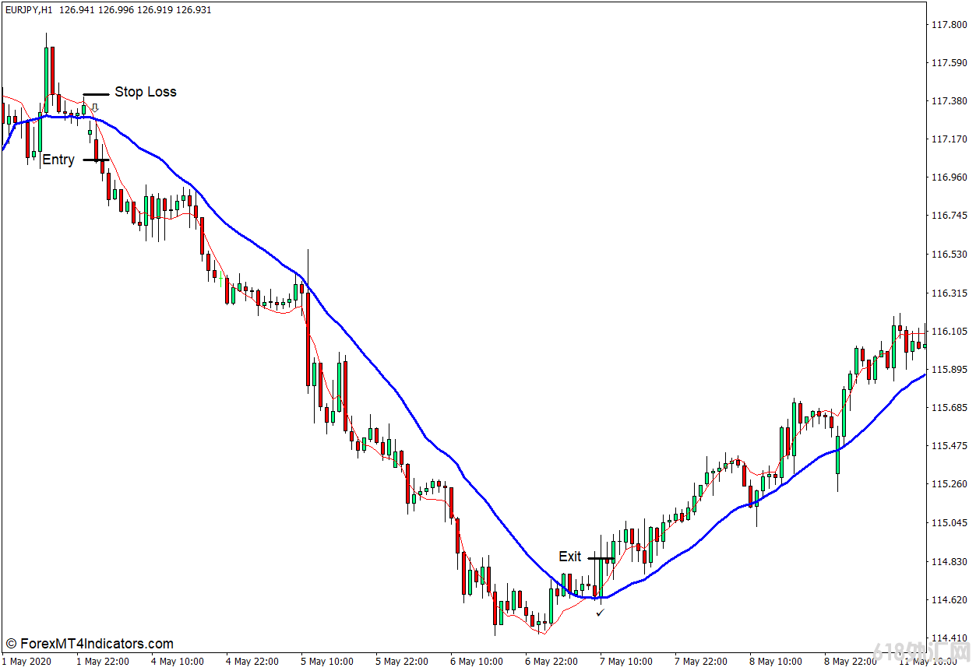Click the Stop Loss text label
Screen dimensions: 976x671
tap(146, 92)
